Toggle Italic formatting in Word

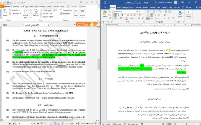tap(118, 15)
